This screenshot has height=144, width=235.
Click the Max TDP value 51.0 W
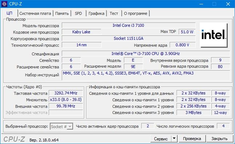(187, 32)
